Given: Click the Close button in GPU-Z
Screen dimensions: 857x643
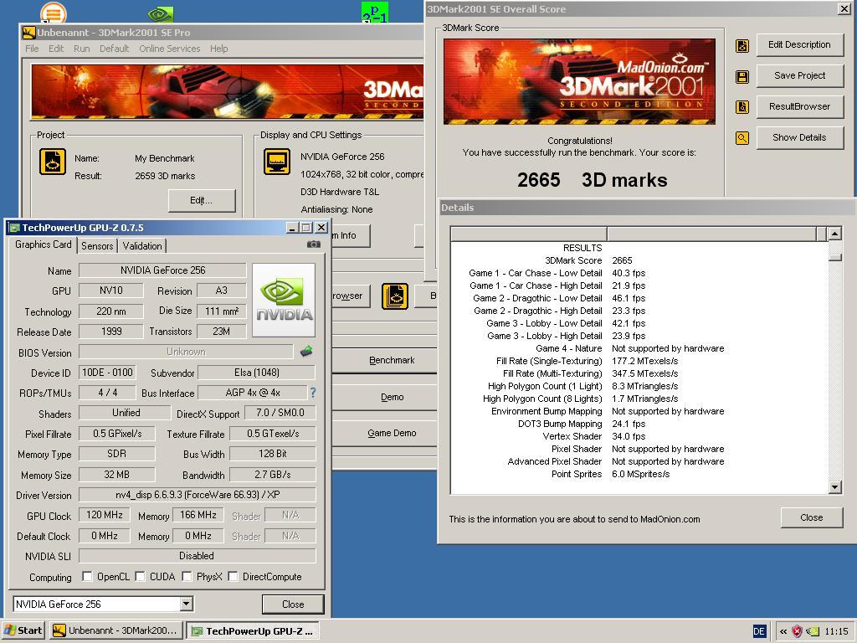Looking at the screenshot, I should [293, 604].
